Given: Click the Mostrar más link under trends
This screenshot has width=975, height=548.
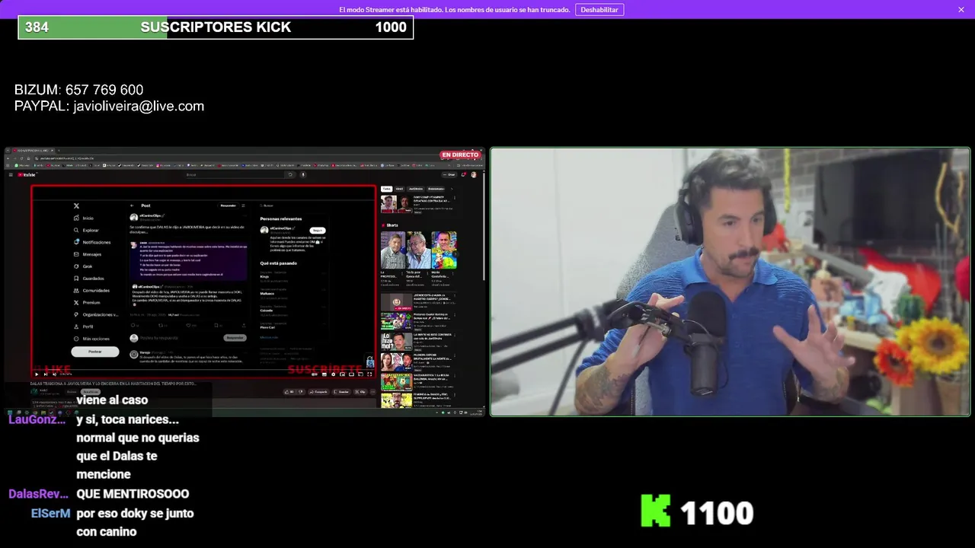Looking at the screenshot, I should [x=269, y=337].
